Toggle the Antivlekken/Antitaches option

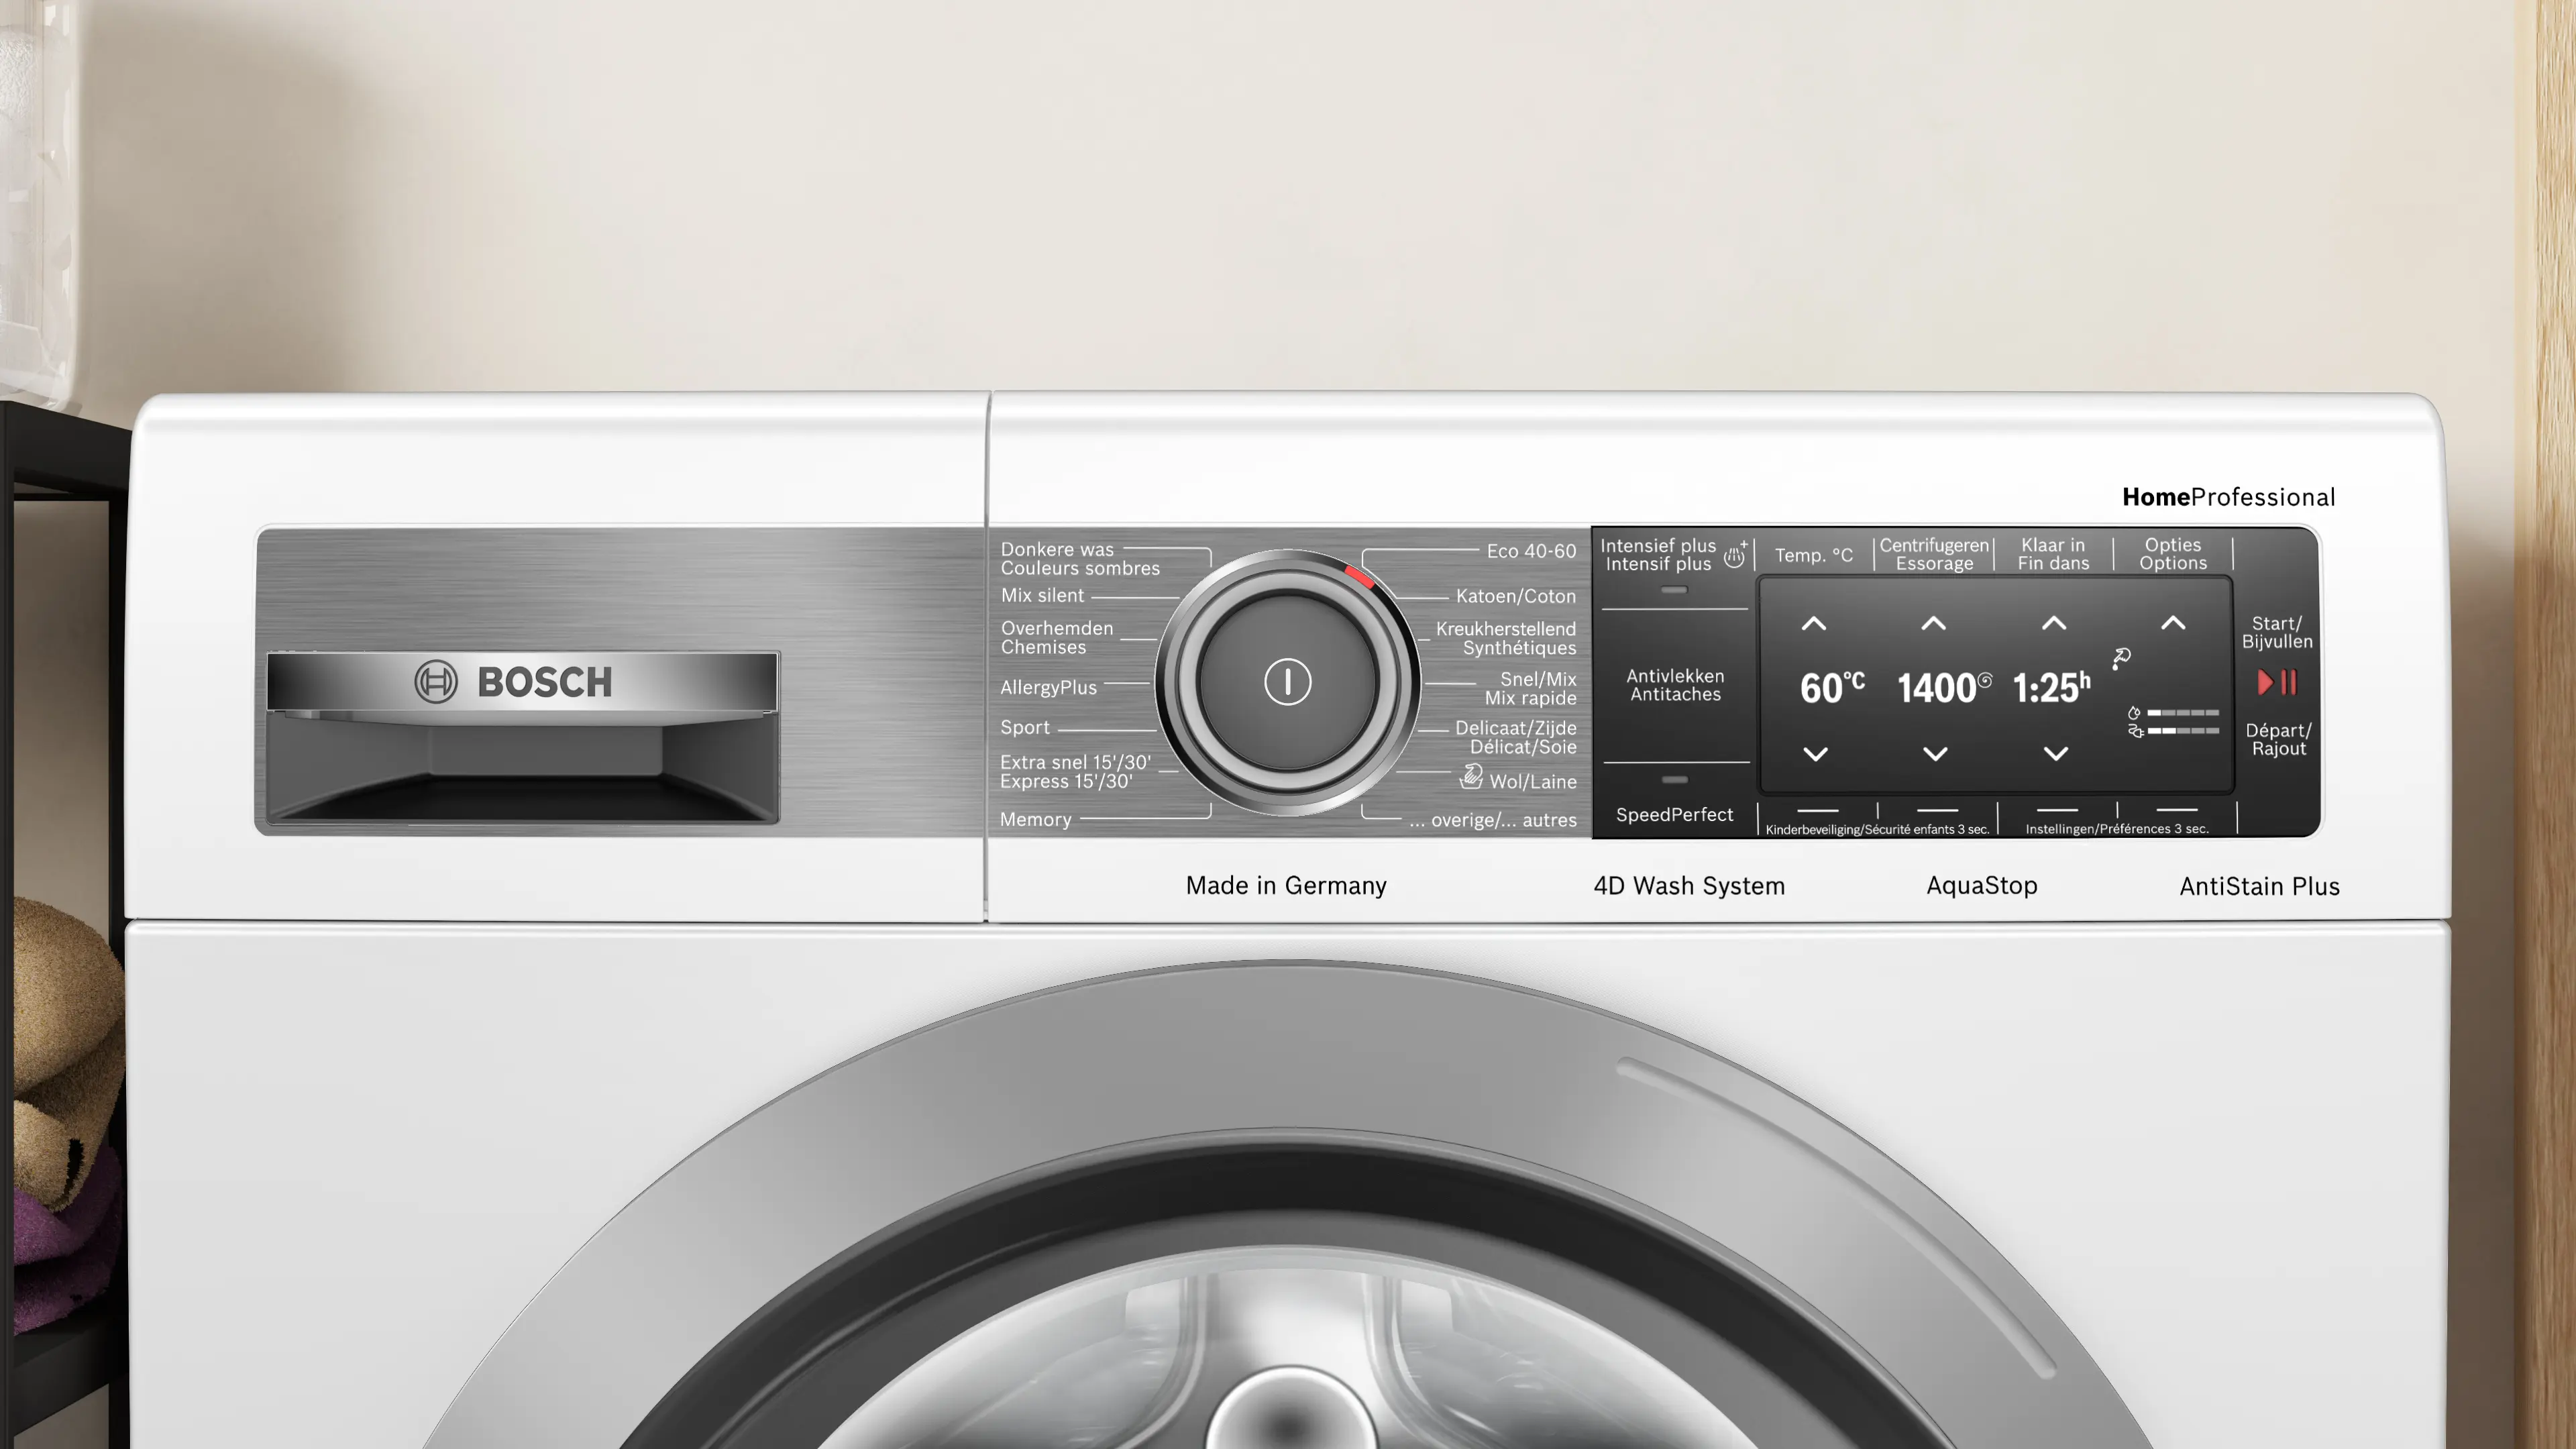1675,685
